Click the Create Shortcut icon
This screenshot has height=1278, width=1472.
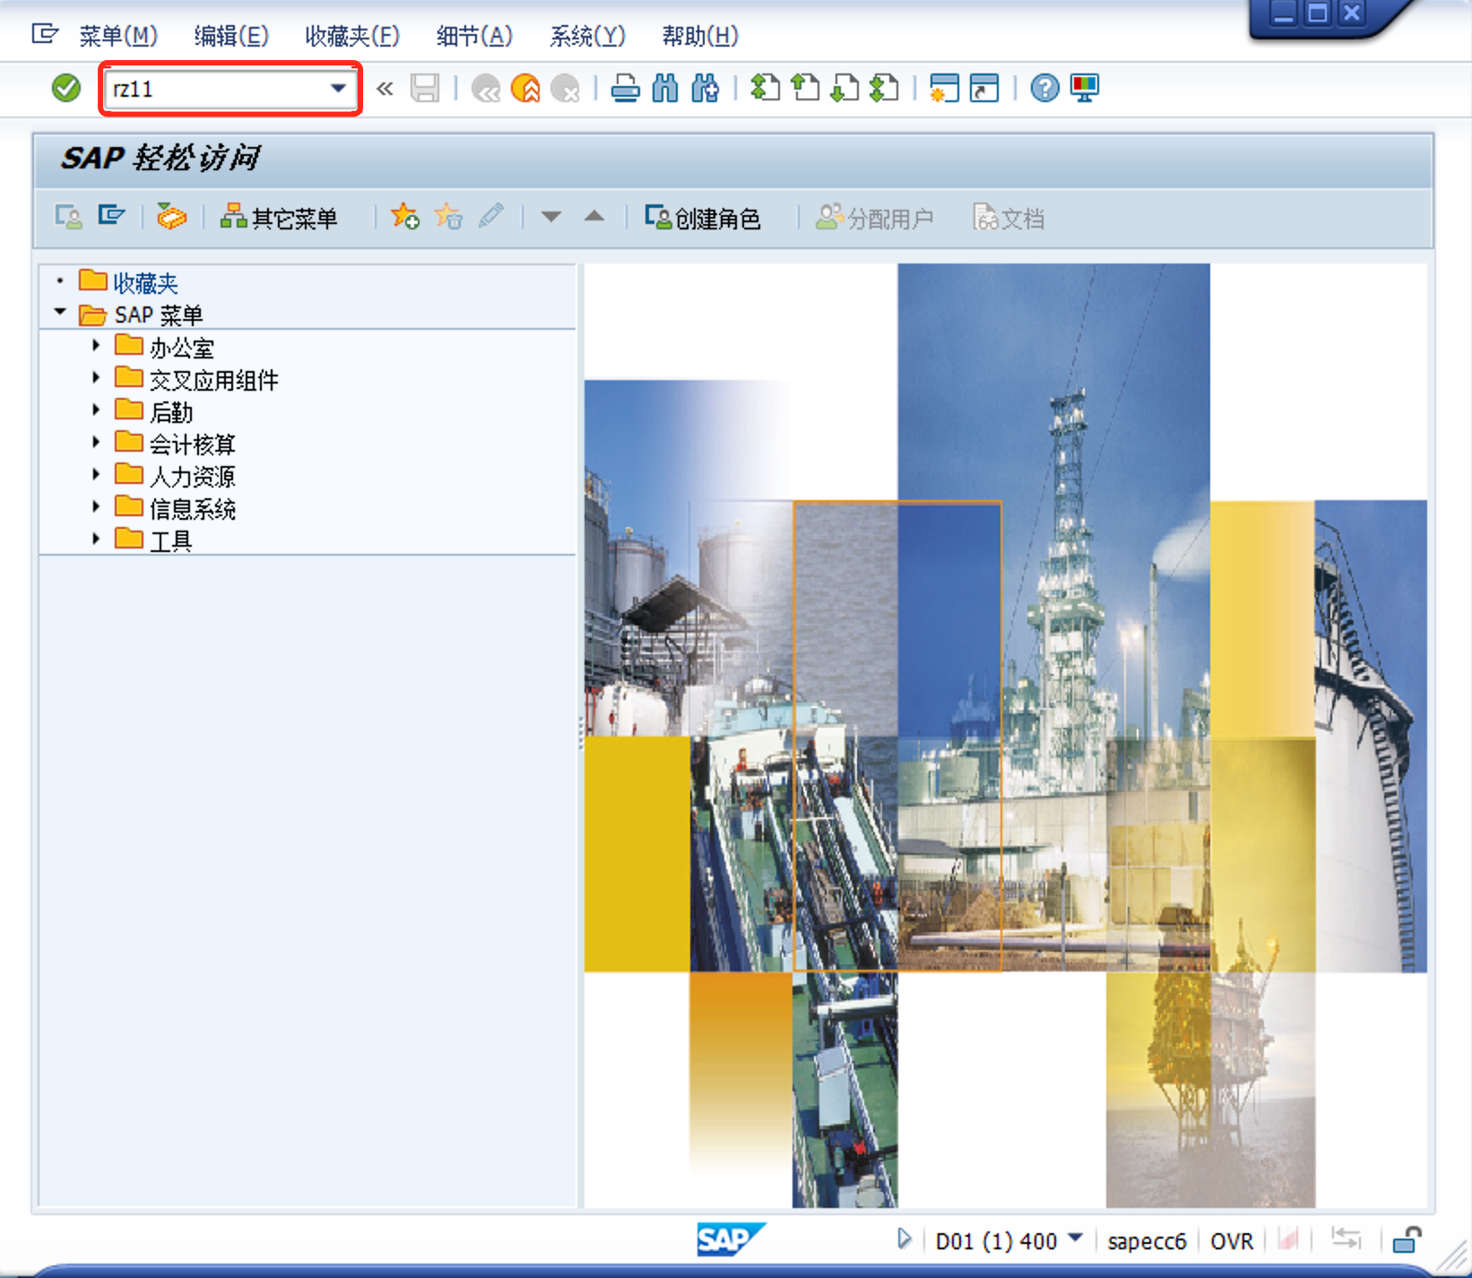tap(983, 88)
